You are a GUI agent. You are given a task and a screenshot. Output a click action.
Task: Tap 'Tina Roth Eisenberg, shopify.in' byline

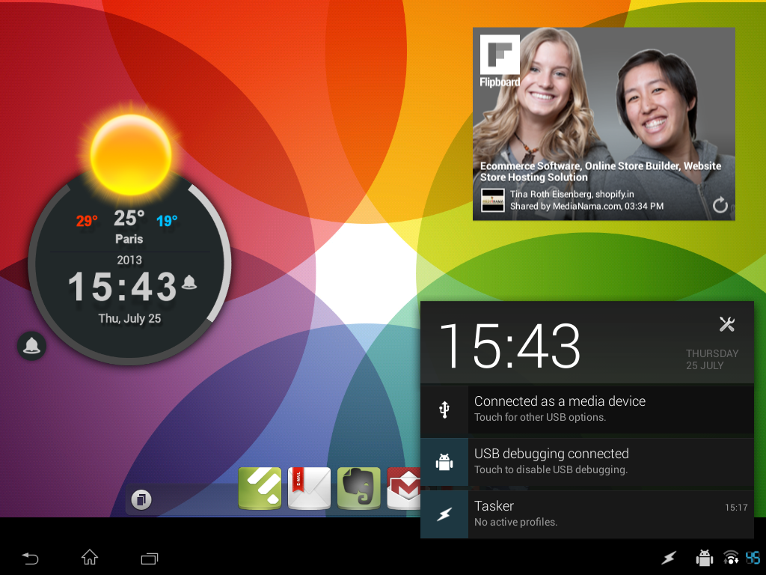pos(572,194)
